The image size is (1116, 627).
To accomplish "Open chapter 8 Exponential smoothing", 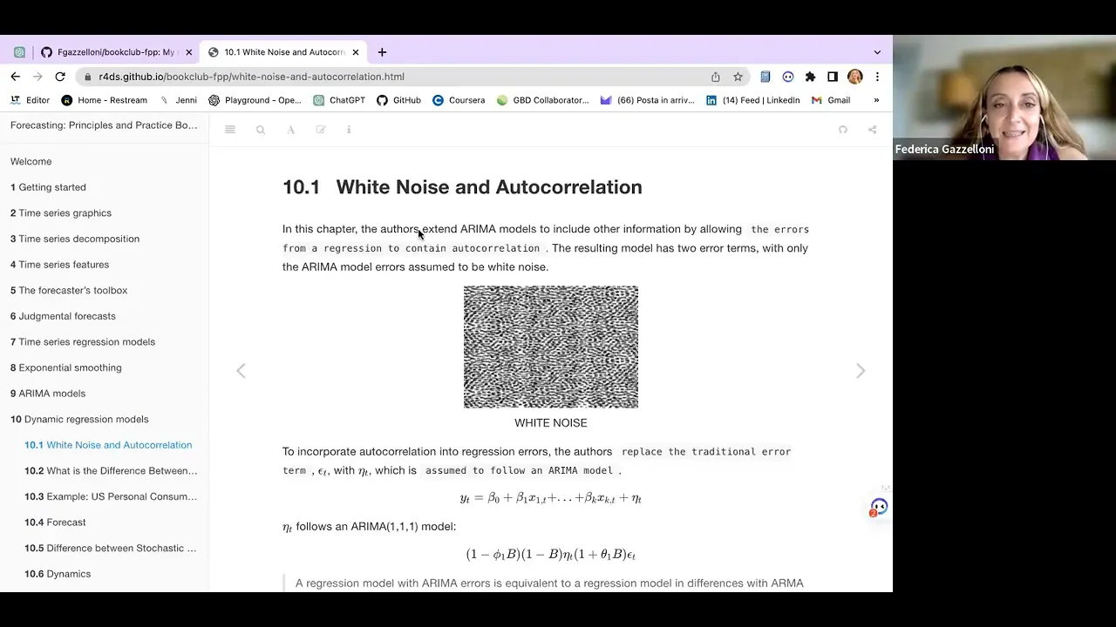I will tap(66, 367).
